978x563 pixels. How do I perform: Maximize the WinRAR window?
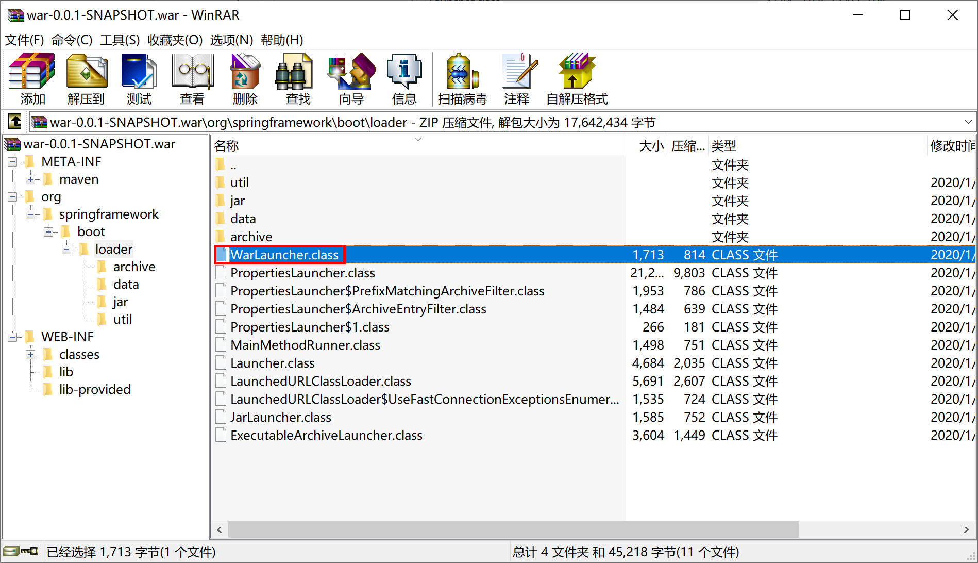tap(905, 15)
